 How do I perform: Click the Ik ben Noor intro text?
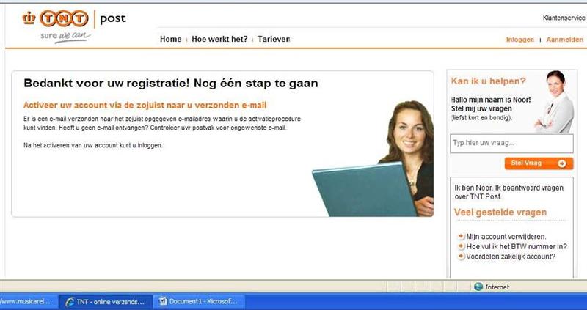[508, 192]
